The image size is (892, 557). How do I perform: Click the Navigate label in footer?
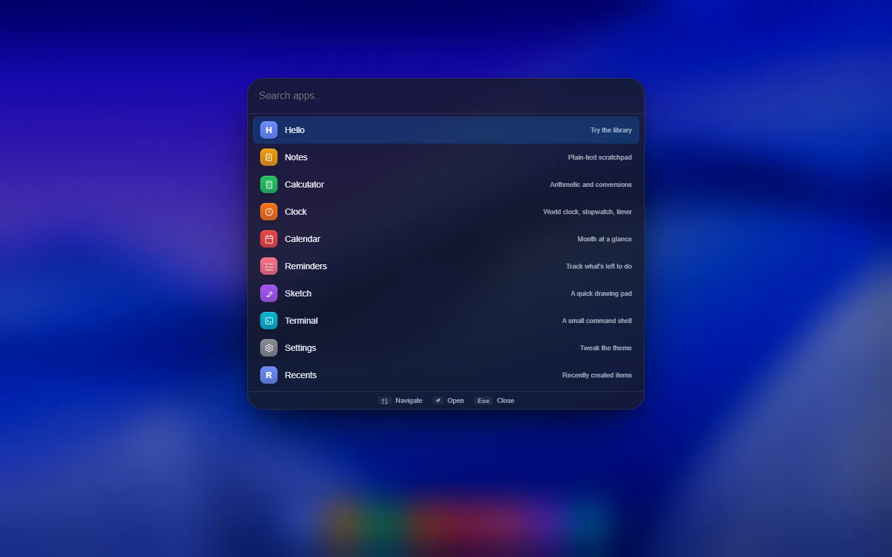(x=409, y=401)
